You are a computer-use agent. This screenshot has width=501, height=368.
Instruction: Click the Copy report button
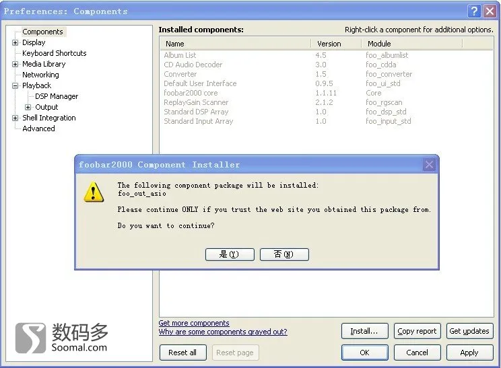(x=417, y=331)
